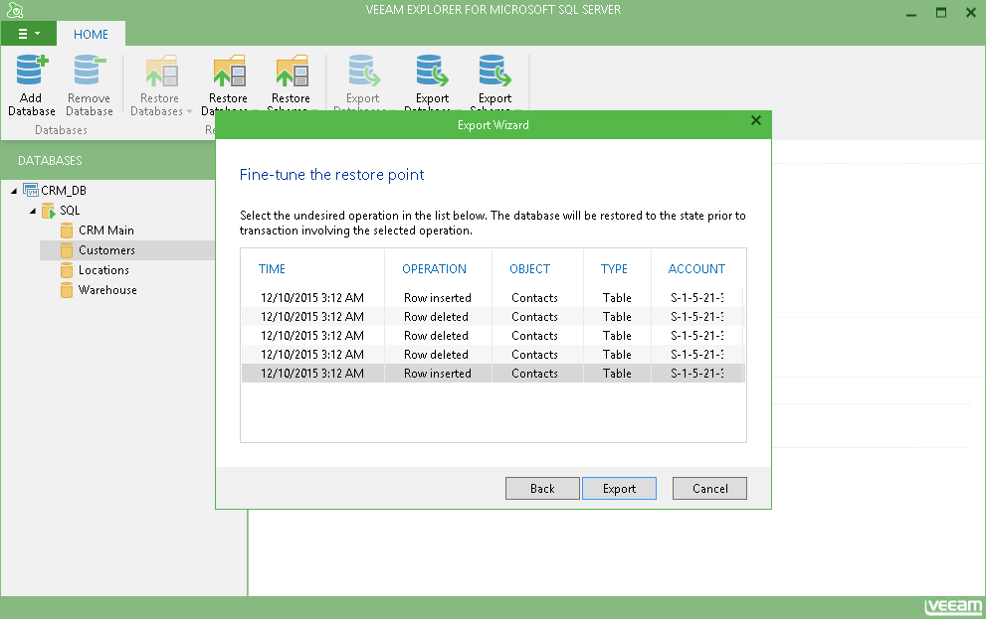The width and height of the screenshot is (986, 619).
Task: Select the first Row inserted operation
Action: click(x=492, y=297)
